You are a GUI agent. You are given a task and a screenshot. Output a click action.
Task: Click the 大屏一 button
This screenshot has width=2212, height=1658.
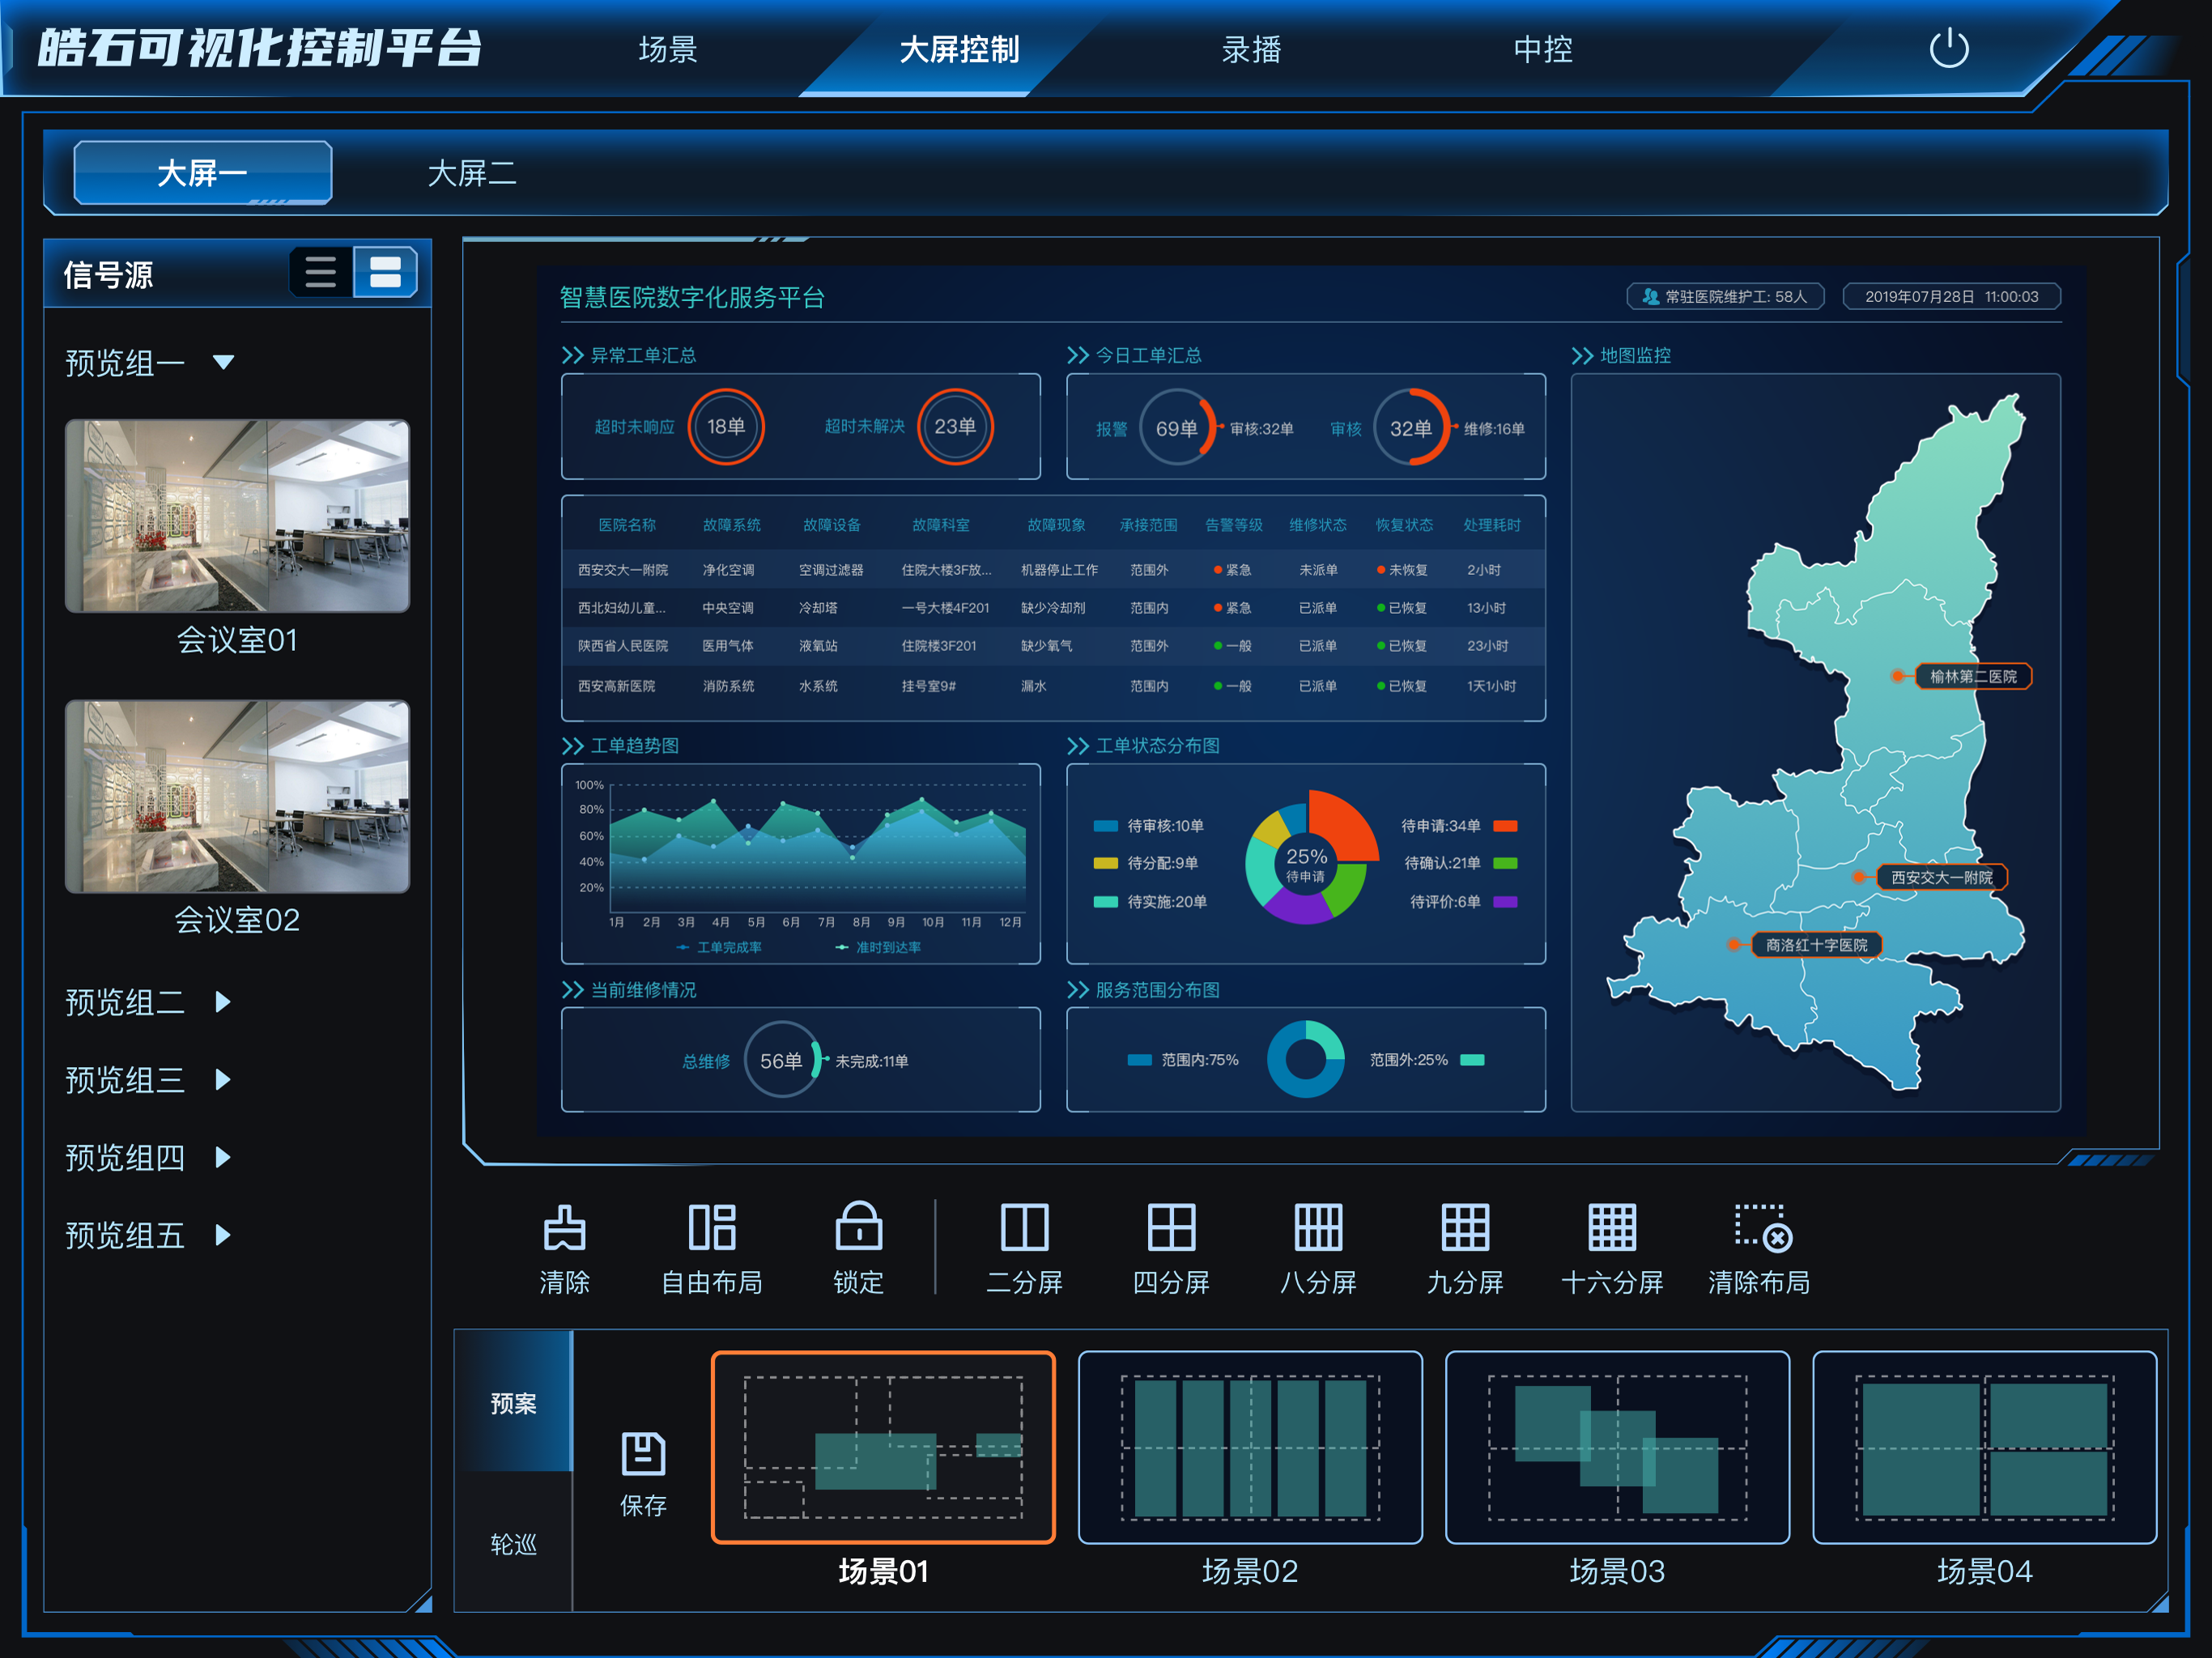[x=202, y=173]
